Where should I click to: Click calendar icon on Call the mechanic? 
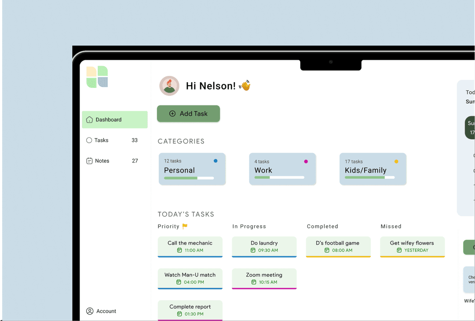[x=179, y=250]
